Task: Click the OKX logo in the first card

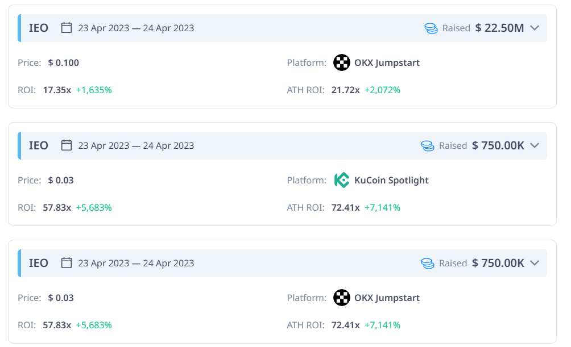Action: tap(341, 62)
